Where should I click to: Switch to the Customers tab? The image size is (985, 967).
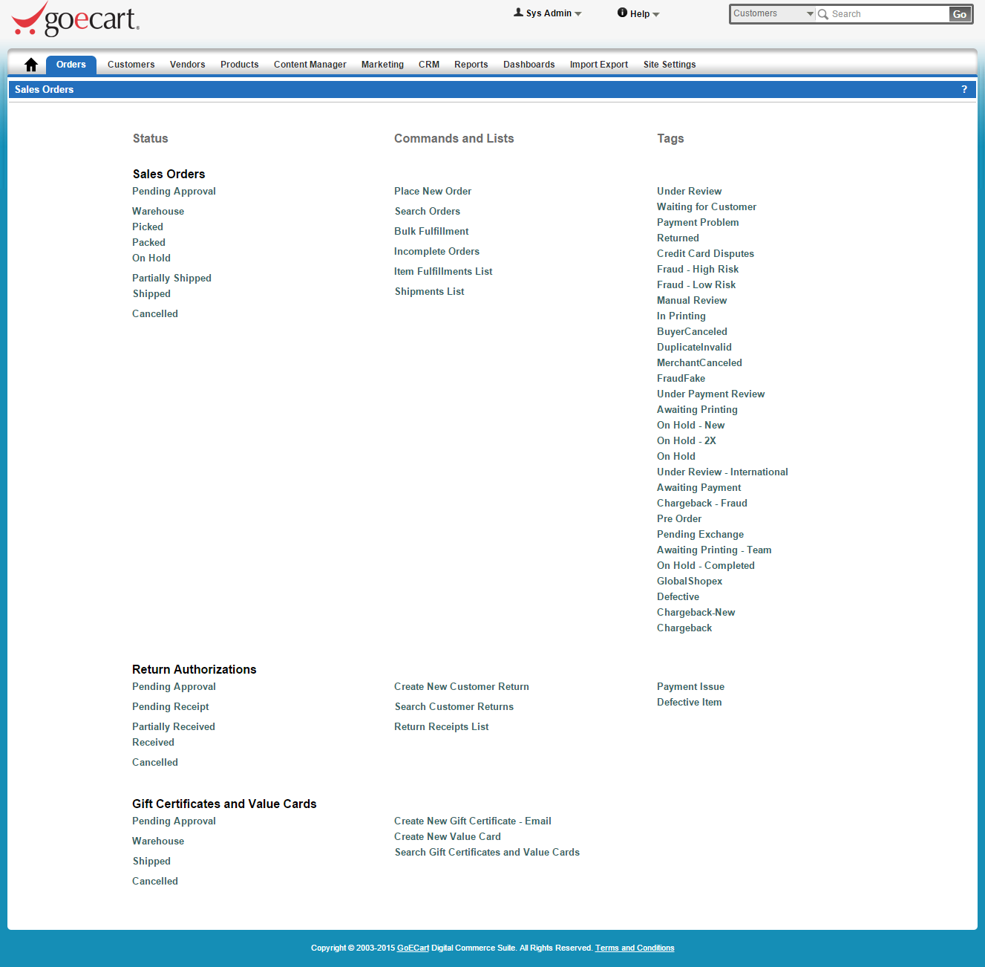pyautogui.click(x=131, y=65)
